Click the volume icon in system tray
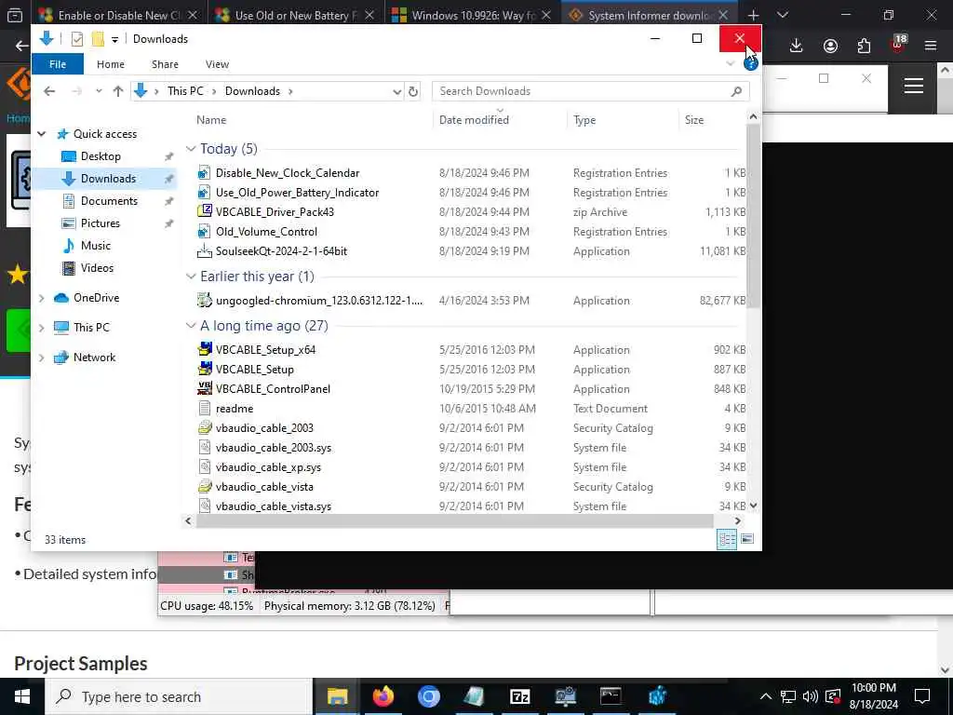Viewport: 953px width, 715px height. (x=811, y=696)
